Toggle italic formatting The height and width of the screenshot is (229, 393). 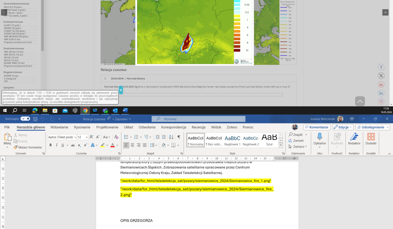57,145
